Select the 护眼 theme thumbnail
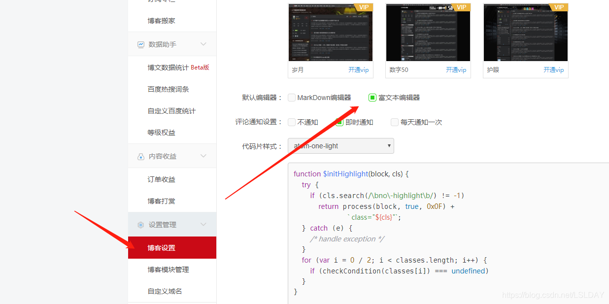Screen dimensions: 609x304 tap(526, 33)
